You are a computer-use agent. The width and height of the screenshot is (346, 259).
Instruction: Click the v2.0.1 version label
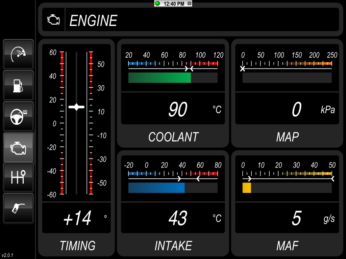point(7,255)
